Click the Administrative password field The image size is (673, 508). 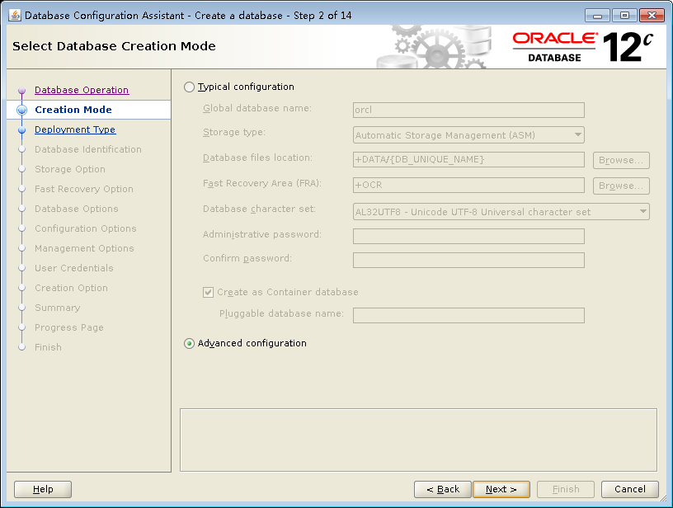tap(468, 237)
